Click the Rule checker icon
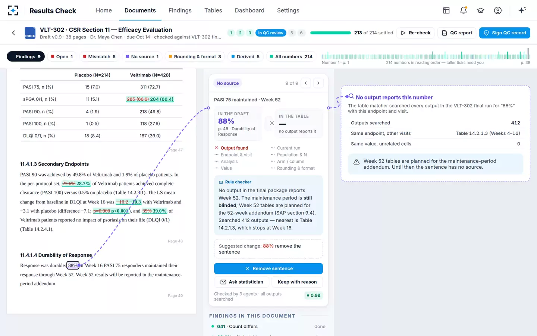The width and height of the screenshot is (537, 336). 221,182
